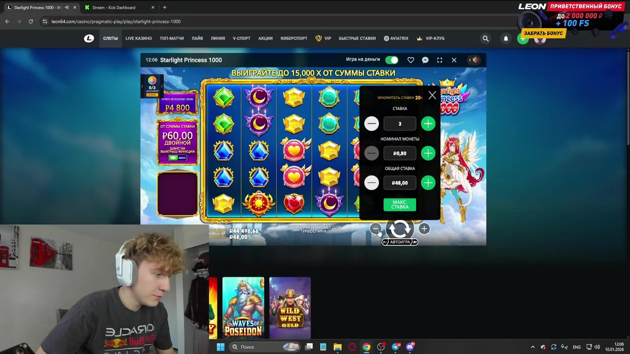The height and width of the screenshot is (354, 630).
Task: Open the 'Live казино' menu section
Action: (x=138, y=38)
